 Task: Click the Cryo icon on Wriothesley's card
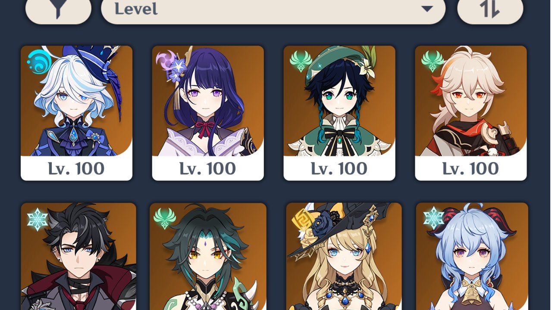pos(38,220)
